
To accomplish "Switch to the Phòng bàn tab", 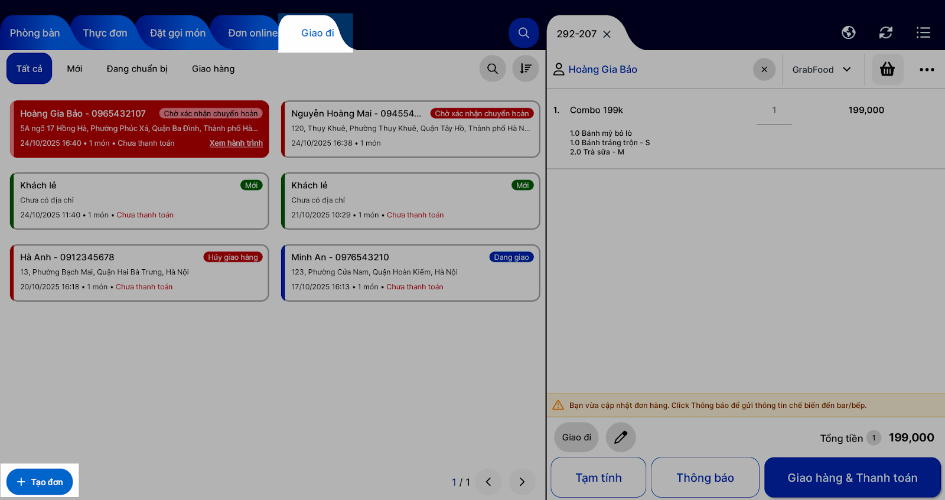I will coord(35,33).
